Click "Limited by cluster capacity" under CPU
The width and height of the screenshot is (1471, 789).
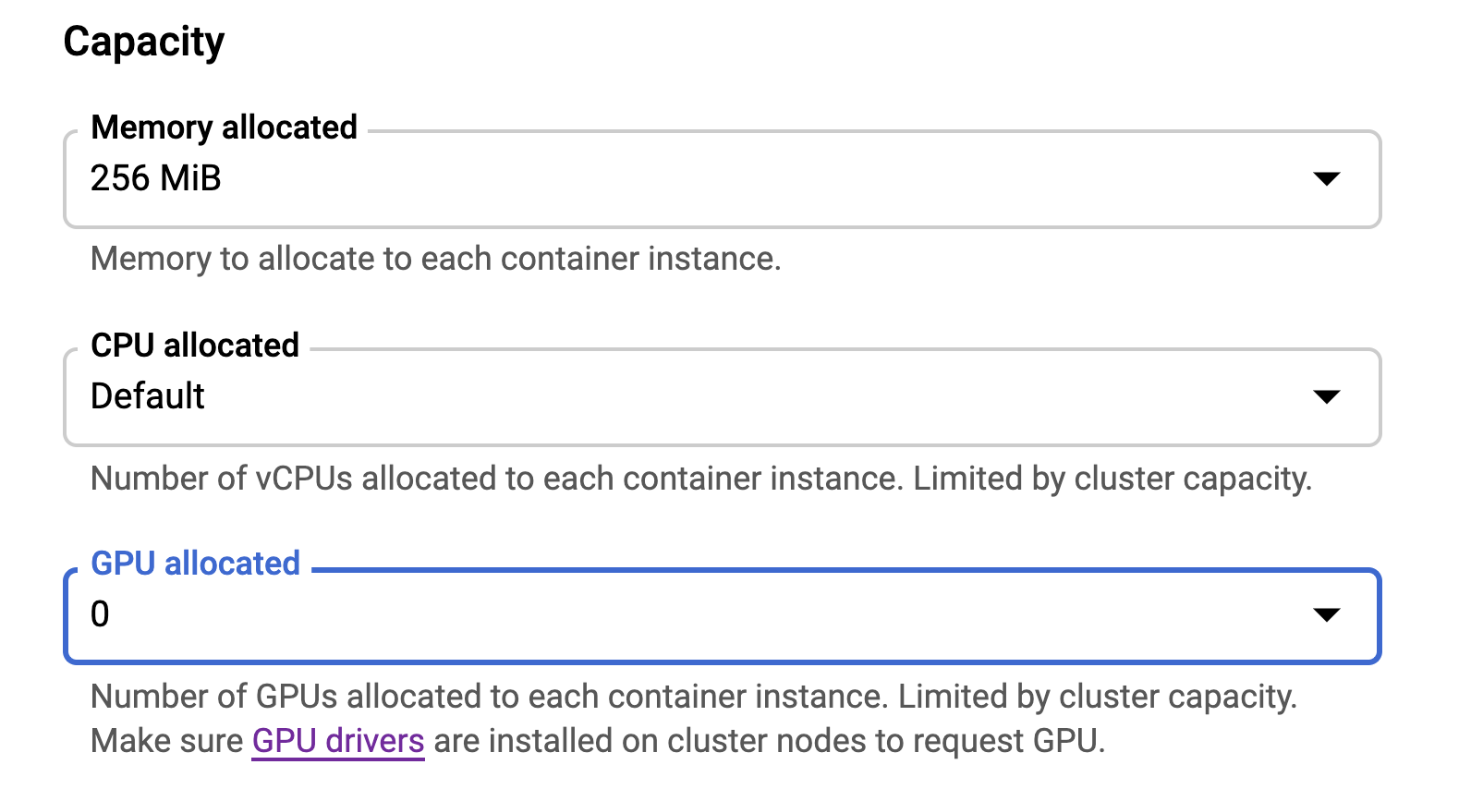pos(1112,479)
